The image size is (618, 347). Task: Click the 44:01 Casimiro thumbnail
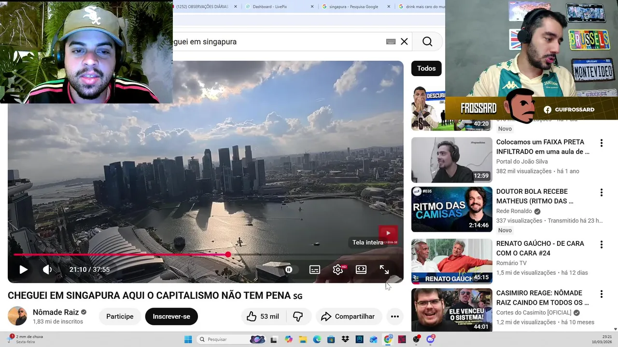(x=452, y=310)
